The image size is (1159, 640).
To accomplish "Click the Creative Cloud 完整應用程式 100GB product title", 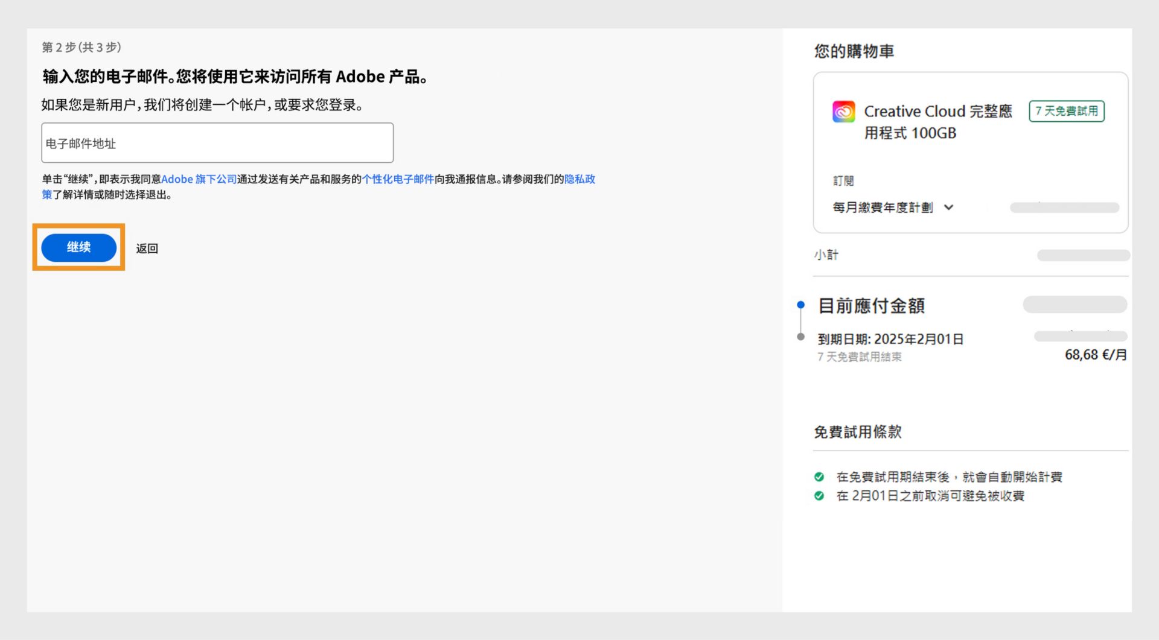I will [x=937, y=122].
